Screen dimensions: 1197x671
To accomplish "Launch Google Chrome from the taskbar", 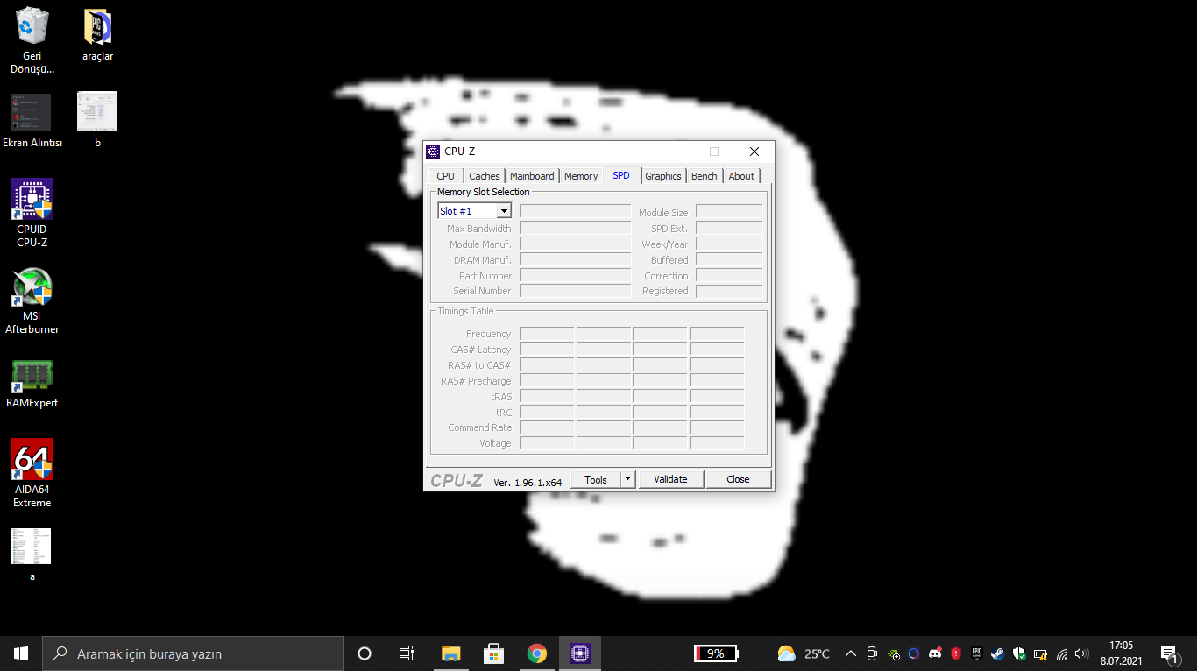I will (537, 653).
